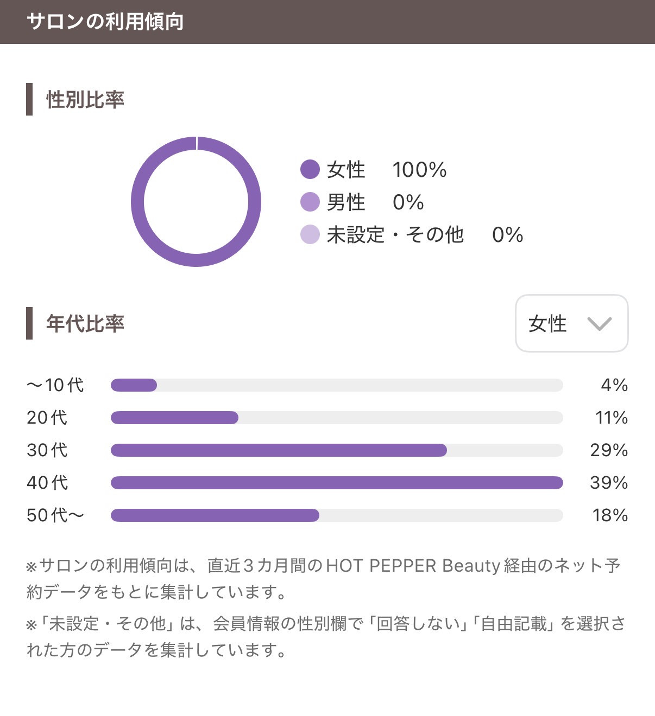
Task: Click the 年代比率 section heading
Action: click(85, 323)
